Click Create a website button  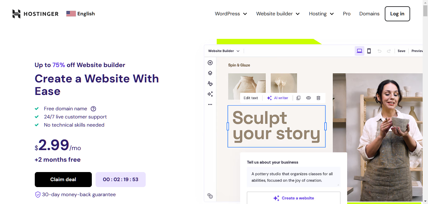(x=294, y=198)
